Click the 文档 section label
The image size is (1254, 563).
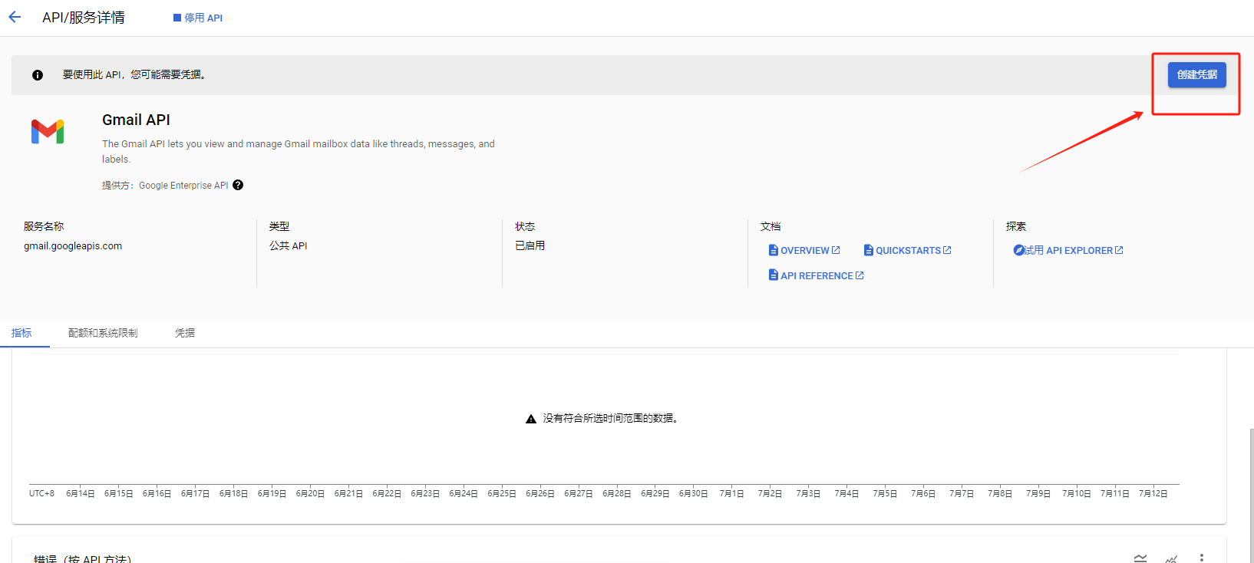pyautogui.click(x=771, y=226)
